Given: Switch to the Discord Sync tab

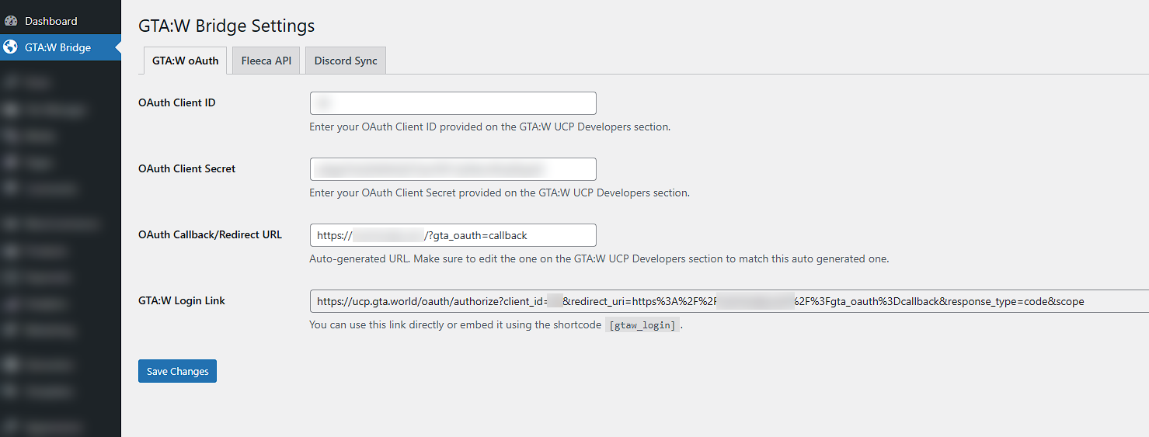Looking at the screenshot, I should point(346,61).
